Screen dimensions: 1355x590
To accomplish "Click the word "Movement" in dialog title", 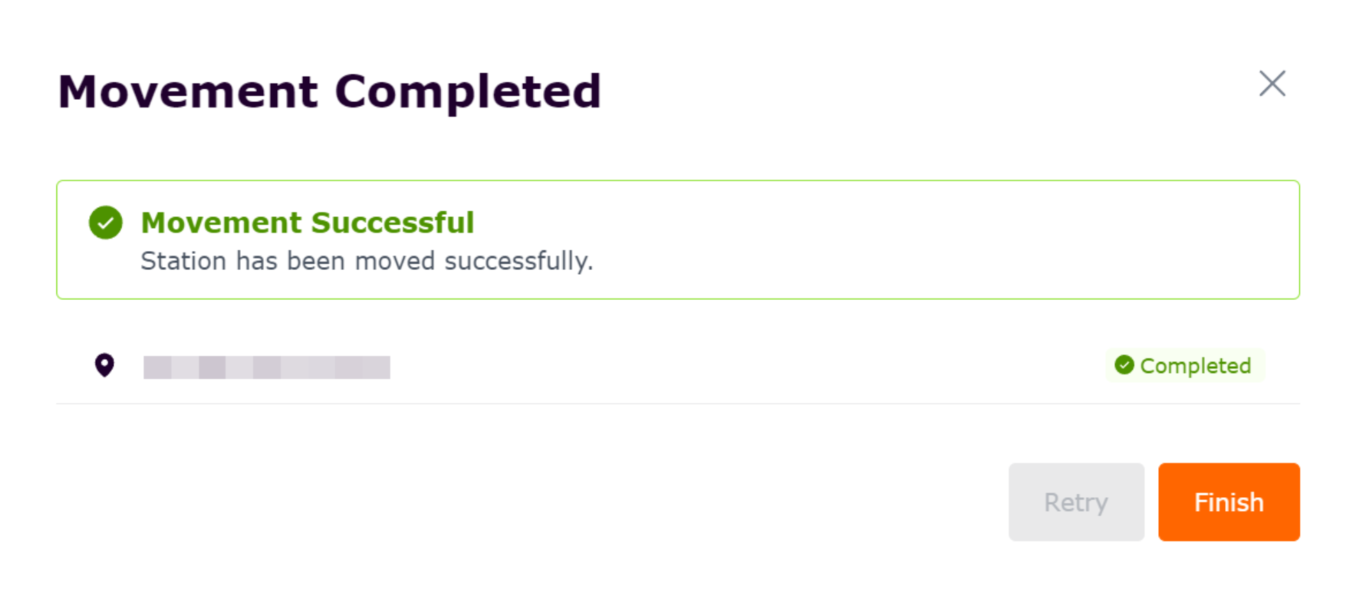I will pyautogui.click(x=188, y=91).
